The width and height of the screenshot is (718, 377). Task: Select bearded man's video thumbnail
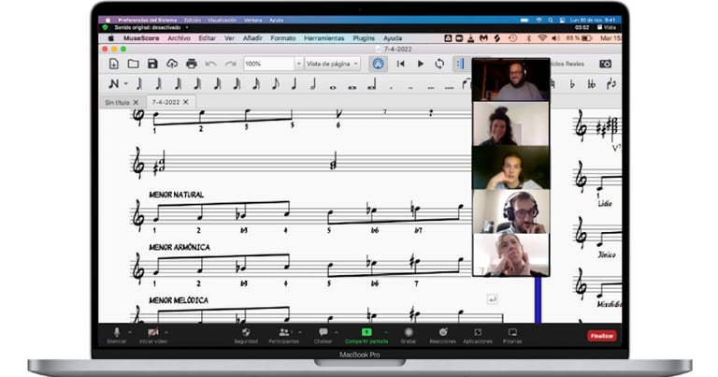(x=511, y=80)
